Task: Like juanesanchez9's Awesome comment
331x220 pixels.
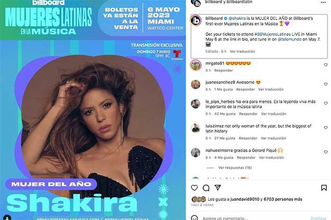Action: (x=325, y=84)
